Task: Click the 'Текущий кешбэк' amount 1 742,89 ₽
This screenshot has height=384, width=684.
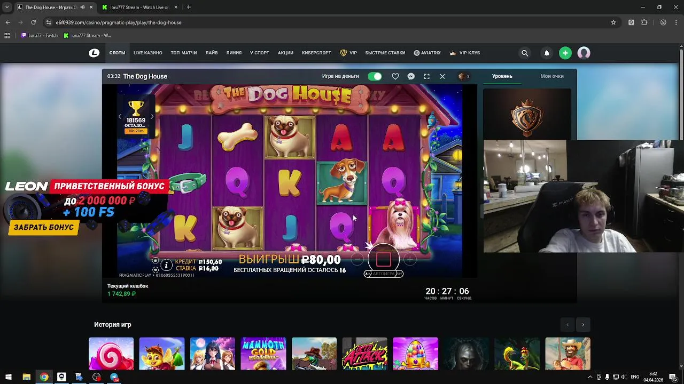Action: (121, 294)
